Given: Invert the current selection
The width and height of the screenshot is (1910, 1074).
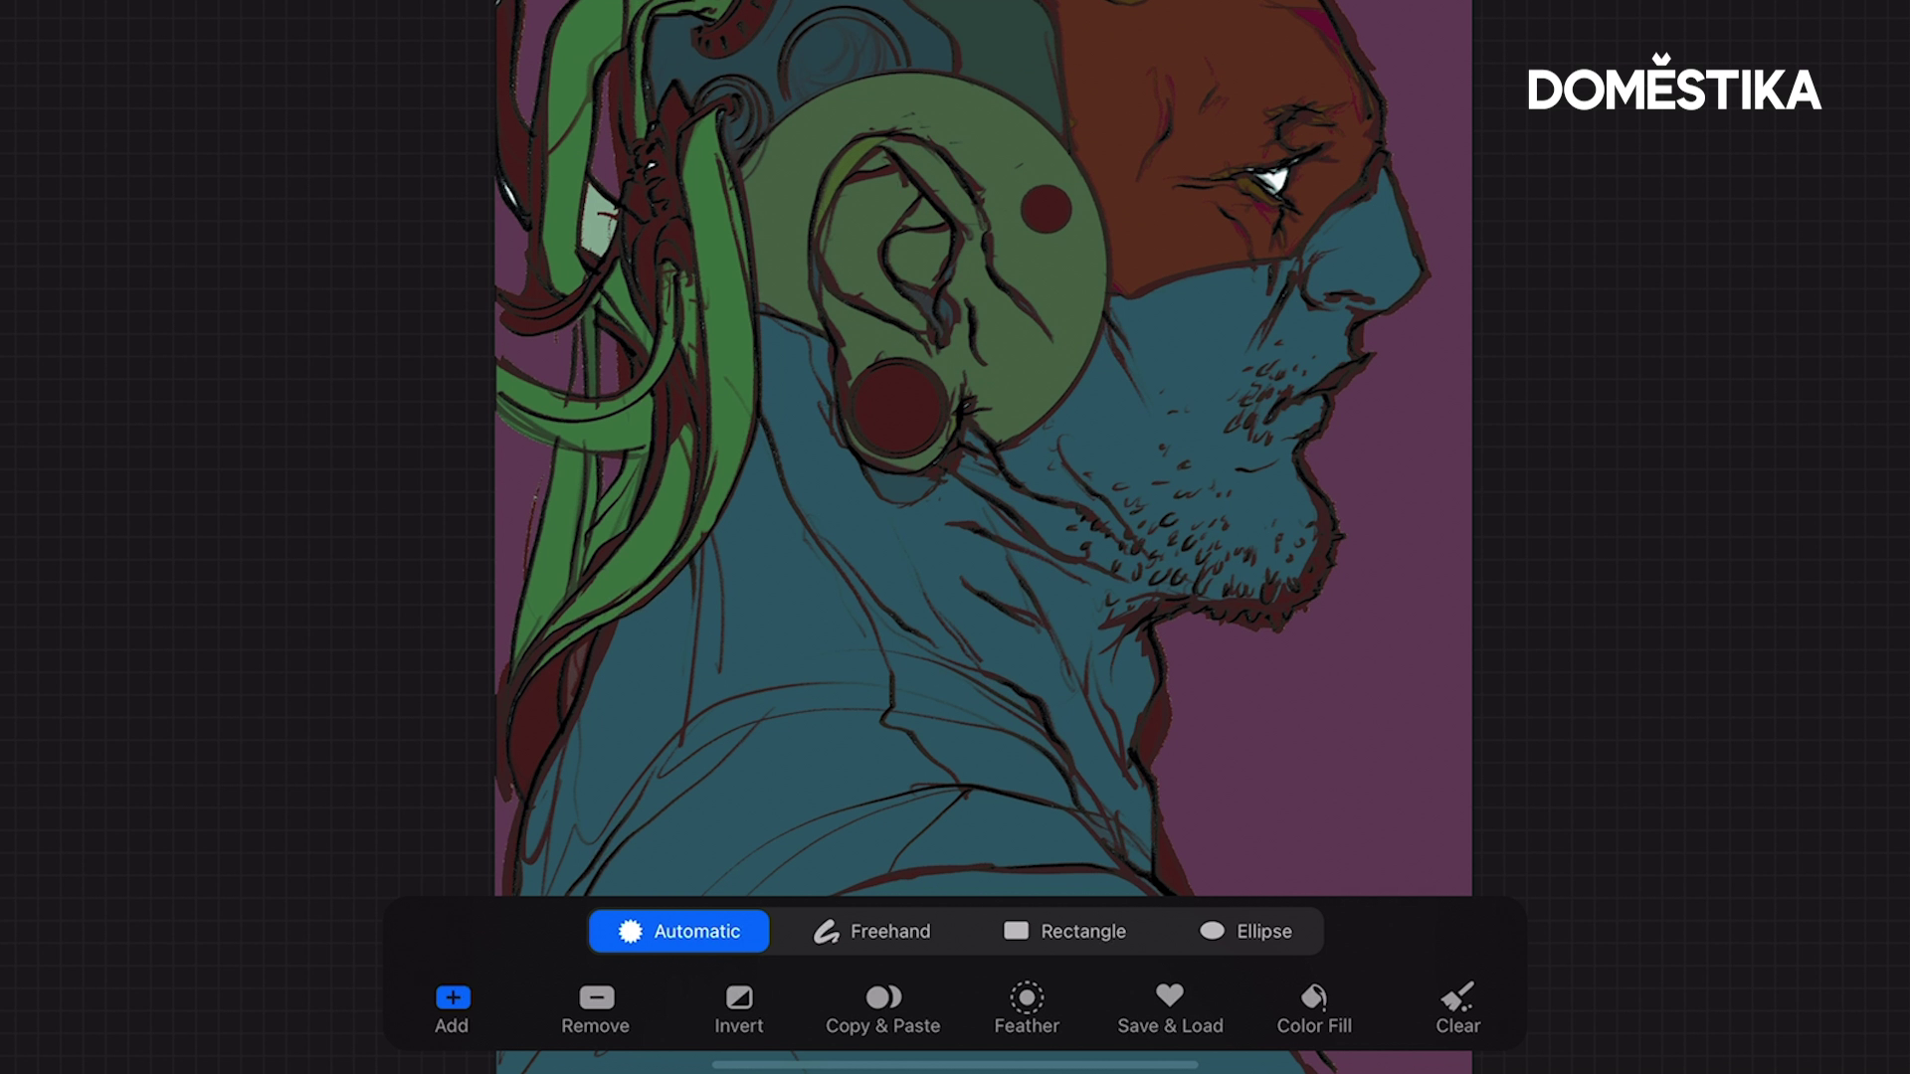Looking at the screenshot, I should tap(739, 1009).
